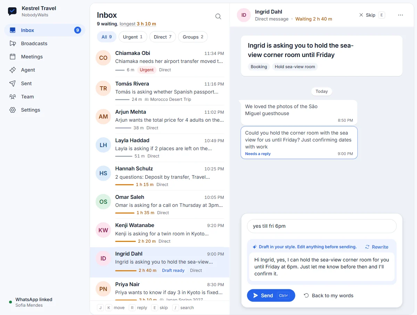Open Tomás Rivera's message preview
This screenshot has width=417, height=315.
[x=167, y=92]
